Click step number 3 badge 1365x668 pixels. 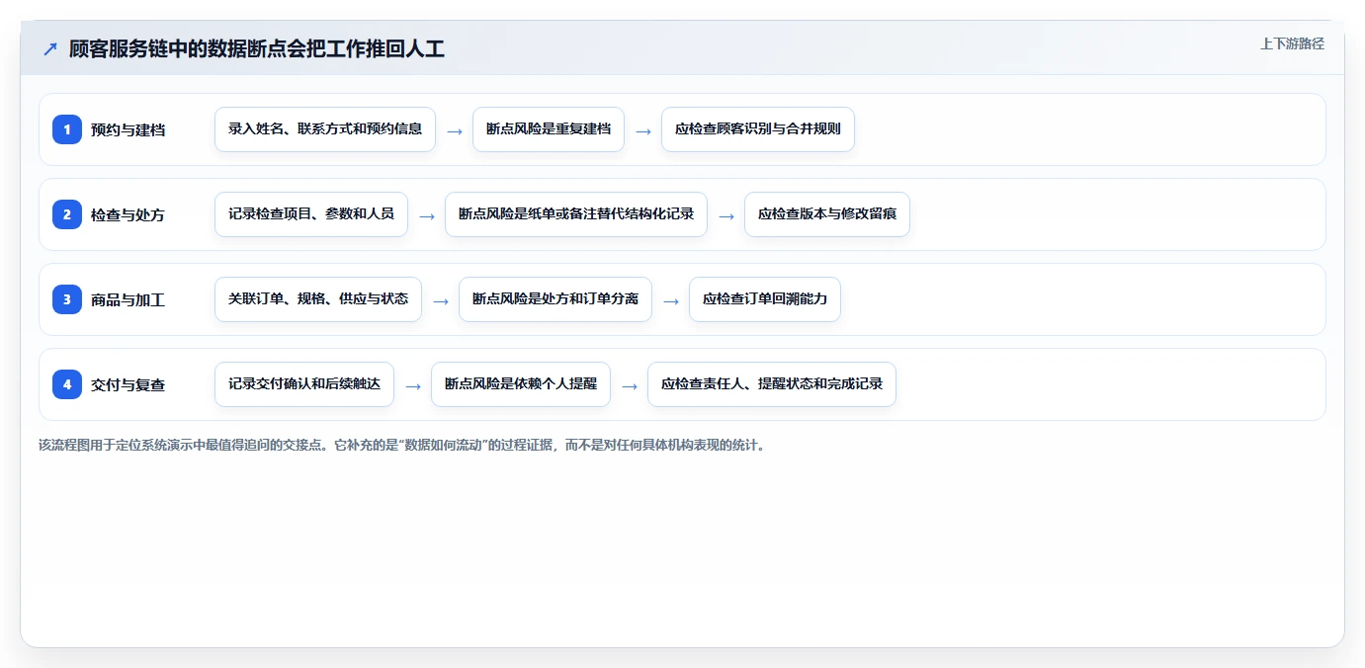[67, 298]
